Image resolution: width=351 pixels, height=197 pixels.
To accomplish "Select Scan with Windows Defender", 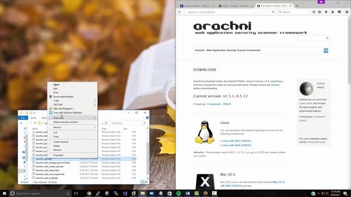I will tap(68, 113).
